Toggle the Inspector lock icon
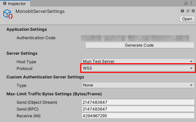Image resolution: width=196 pixels, height=122 pixels. coord(186,3)
